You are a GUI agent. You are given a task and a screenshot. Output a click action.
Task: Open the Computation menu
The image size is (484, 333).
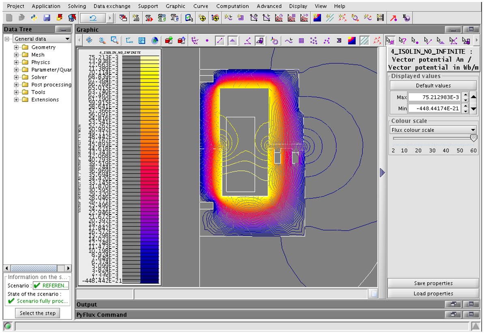point(233,6)
